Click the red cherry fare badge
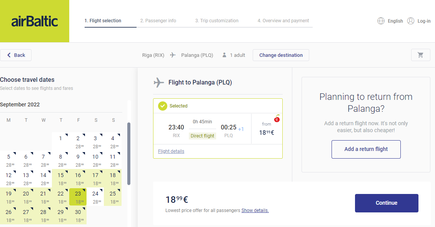435x227 pixels. tap(277, 119)
